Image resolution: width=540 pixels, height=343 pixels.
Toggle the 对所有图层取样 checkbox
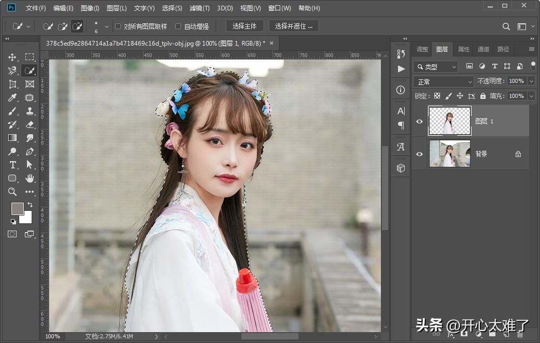(118, 26)
